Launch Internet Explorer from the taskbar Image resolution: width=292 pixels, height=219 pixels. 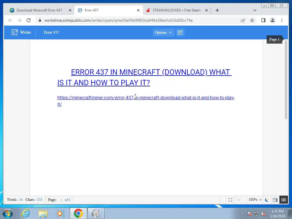(25, 213)
